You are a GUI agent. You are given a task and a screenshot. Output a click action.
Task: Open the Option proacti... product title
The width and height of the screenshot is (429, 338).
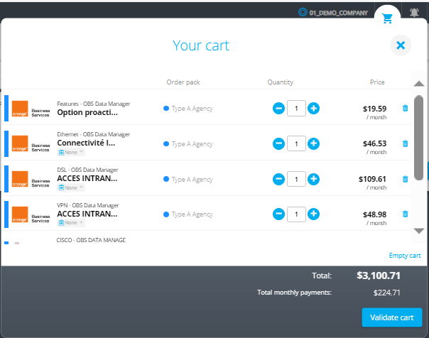click(87, 112)
